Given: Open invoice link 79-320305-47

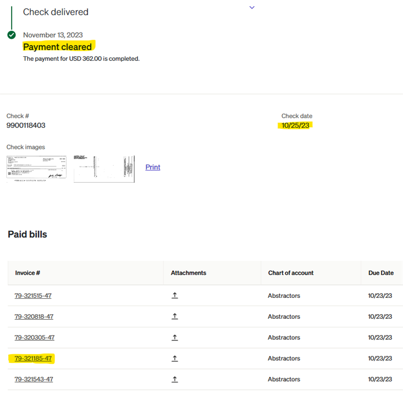Looking at the screenshot, I should point(34,338).
